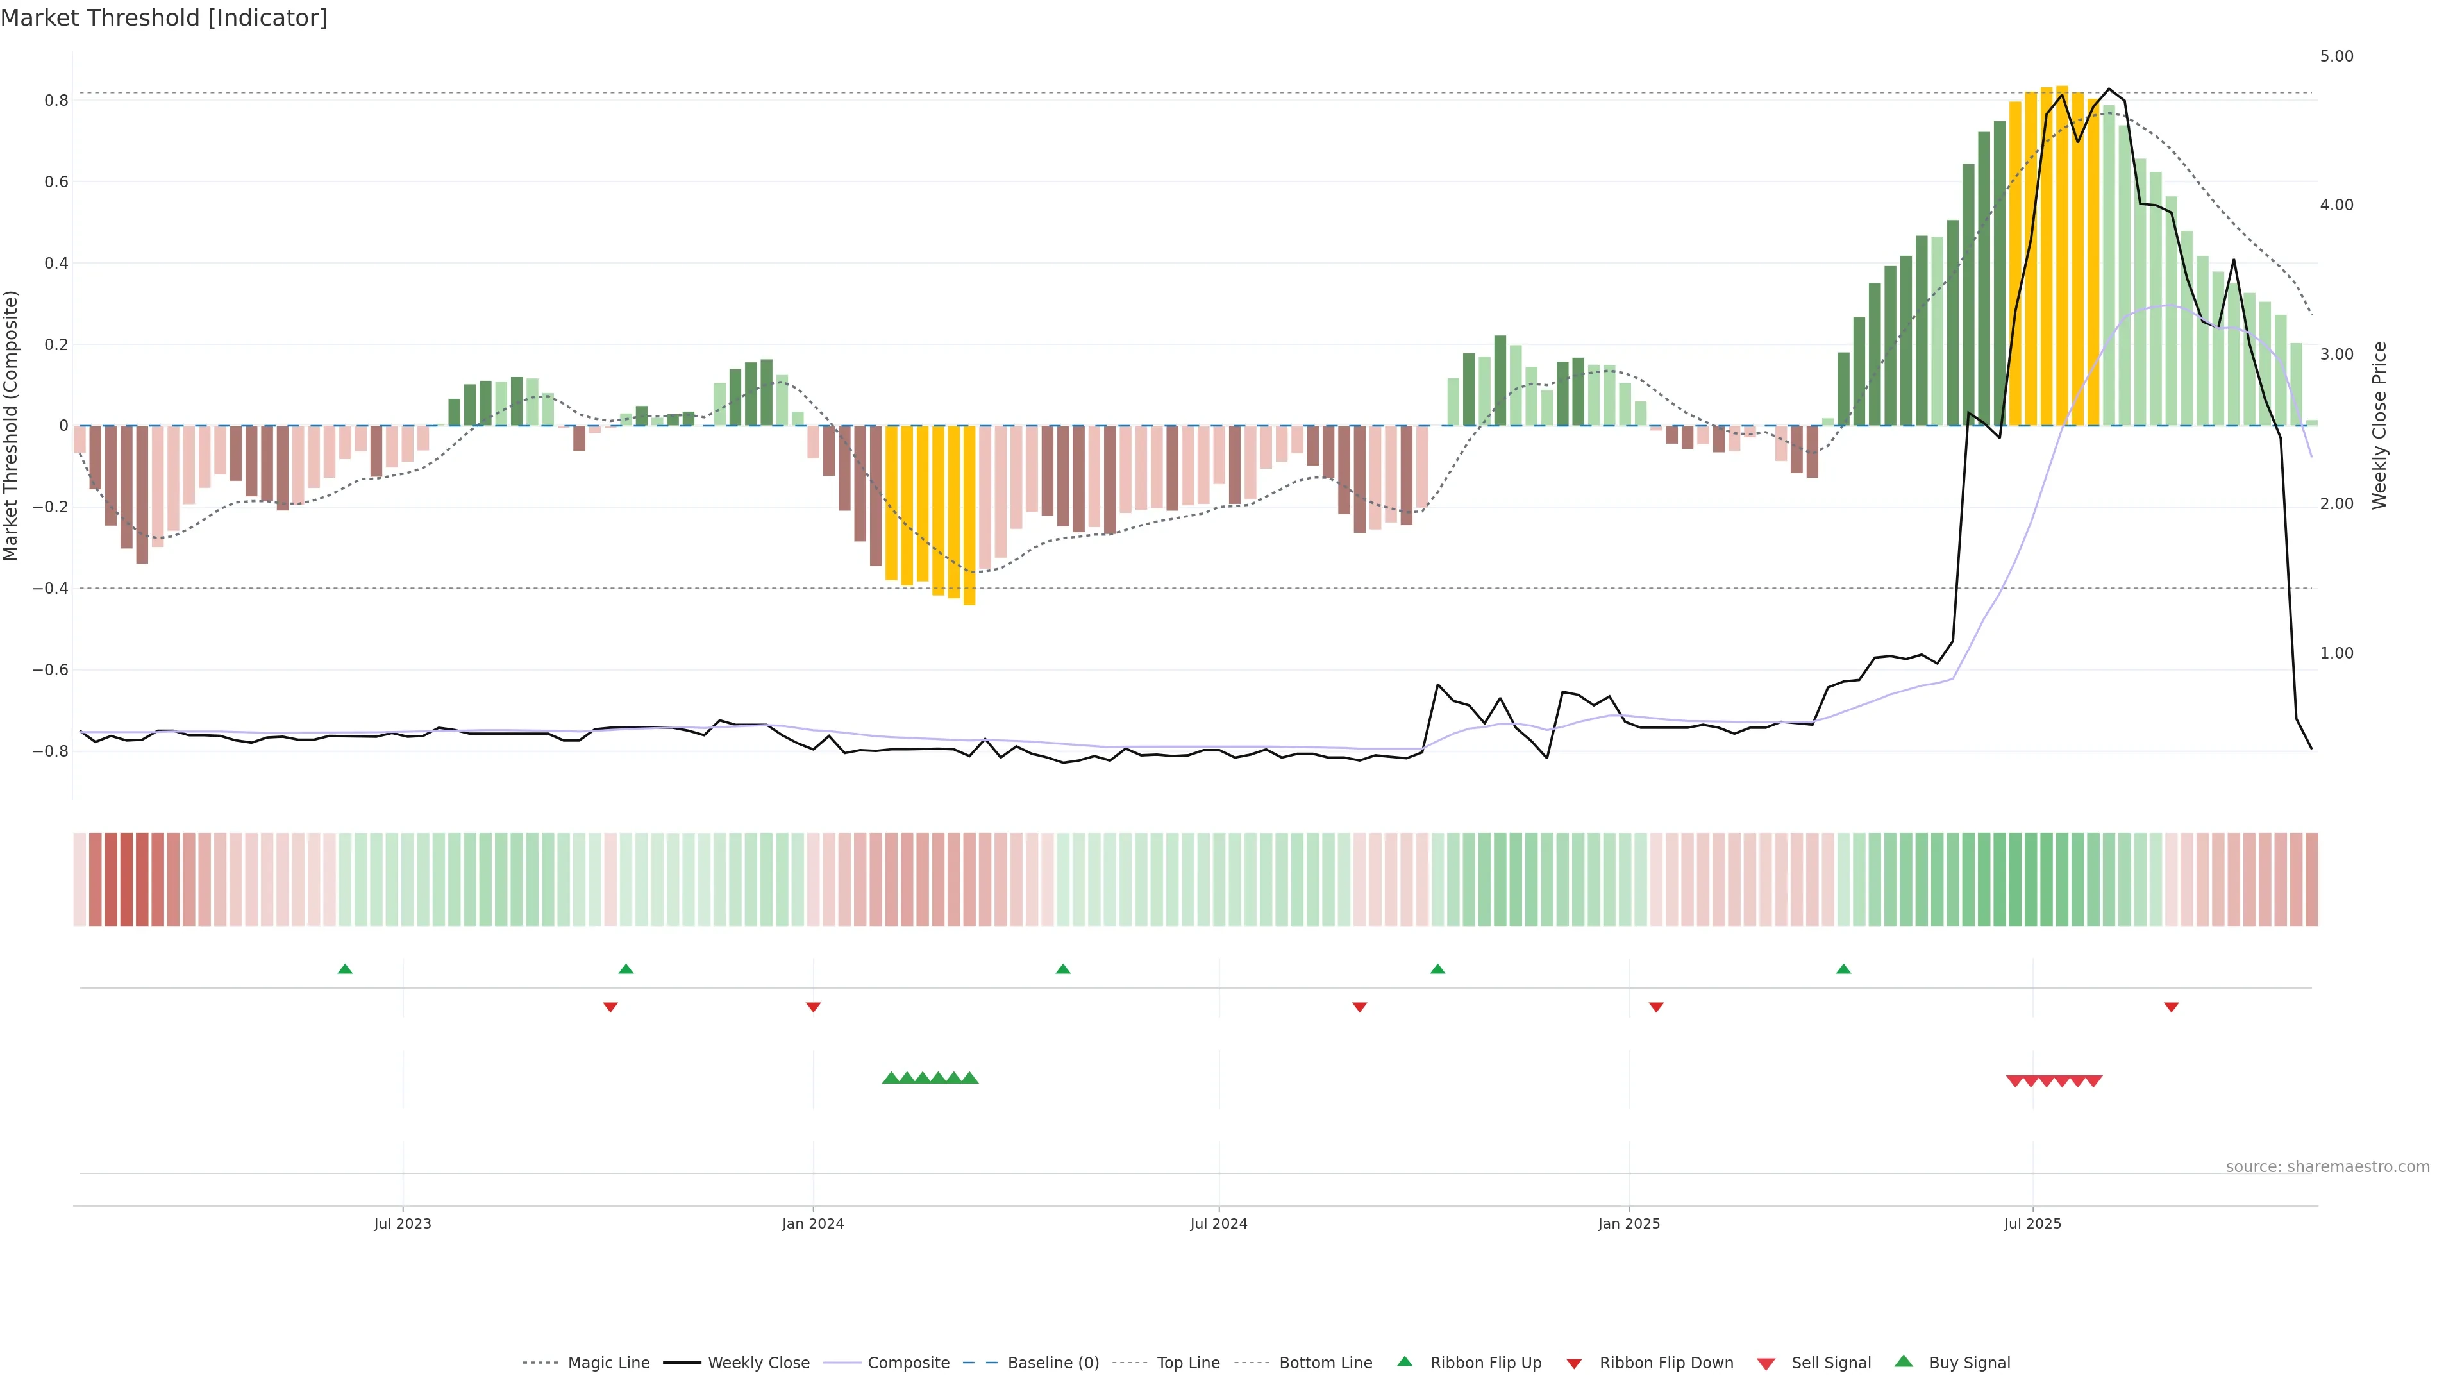The height and width of the screenshot is (1385, 2462).
Task: Hide the Top Line legend entry
Action: pos(1188,1363)
